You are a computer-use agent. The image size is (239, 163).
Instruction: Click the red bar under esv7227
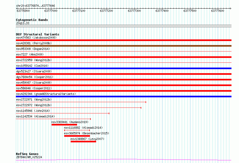124,57
